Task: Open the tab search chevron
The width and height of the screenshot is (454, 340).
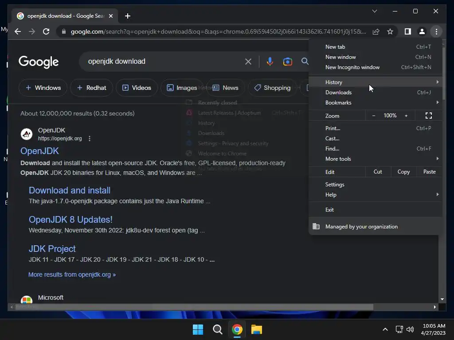Action: click(x=374, y=11)
